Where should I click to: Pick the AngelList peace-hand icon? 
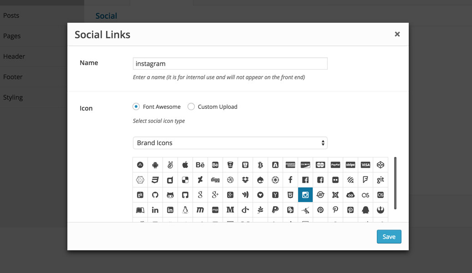[x=170, y=165]
